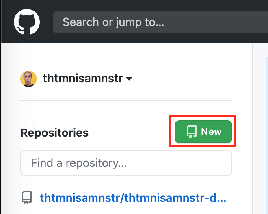Click the book icon inside New button
This screenshot has height=214, width=268.
pos(191,132)
